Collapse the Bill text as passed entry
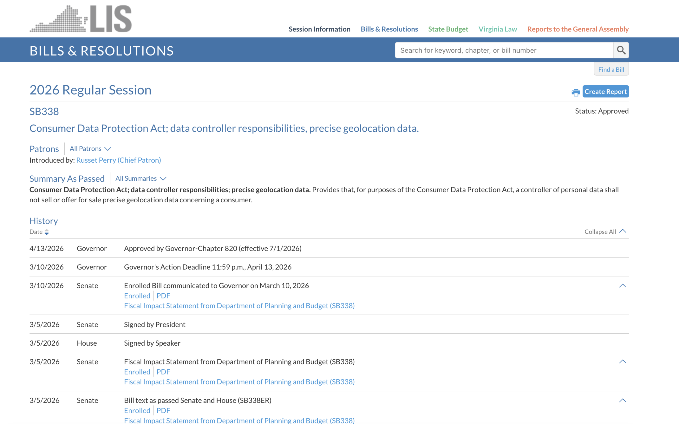 click(x=623, y=400)
